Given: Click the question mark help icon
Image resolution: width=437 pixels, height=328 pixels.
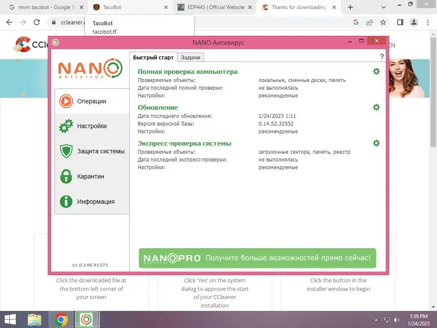Looking at the screenshot, I should [382, 57].
